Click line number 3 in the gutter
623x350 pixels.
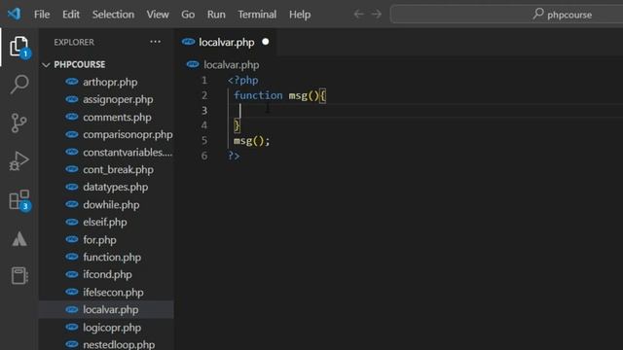204,110
